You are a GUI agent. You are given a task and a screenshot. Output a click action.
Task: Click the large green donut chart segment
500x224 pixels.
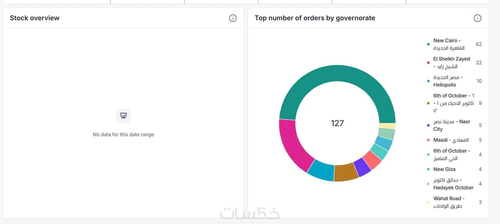point(330,78)
